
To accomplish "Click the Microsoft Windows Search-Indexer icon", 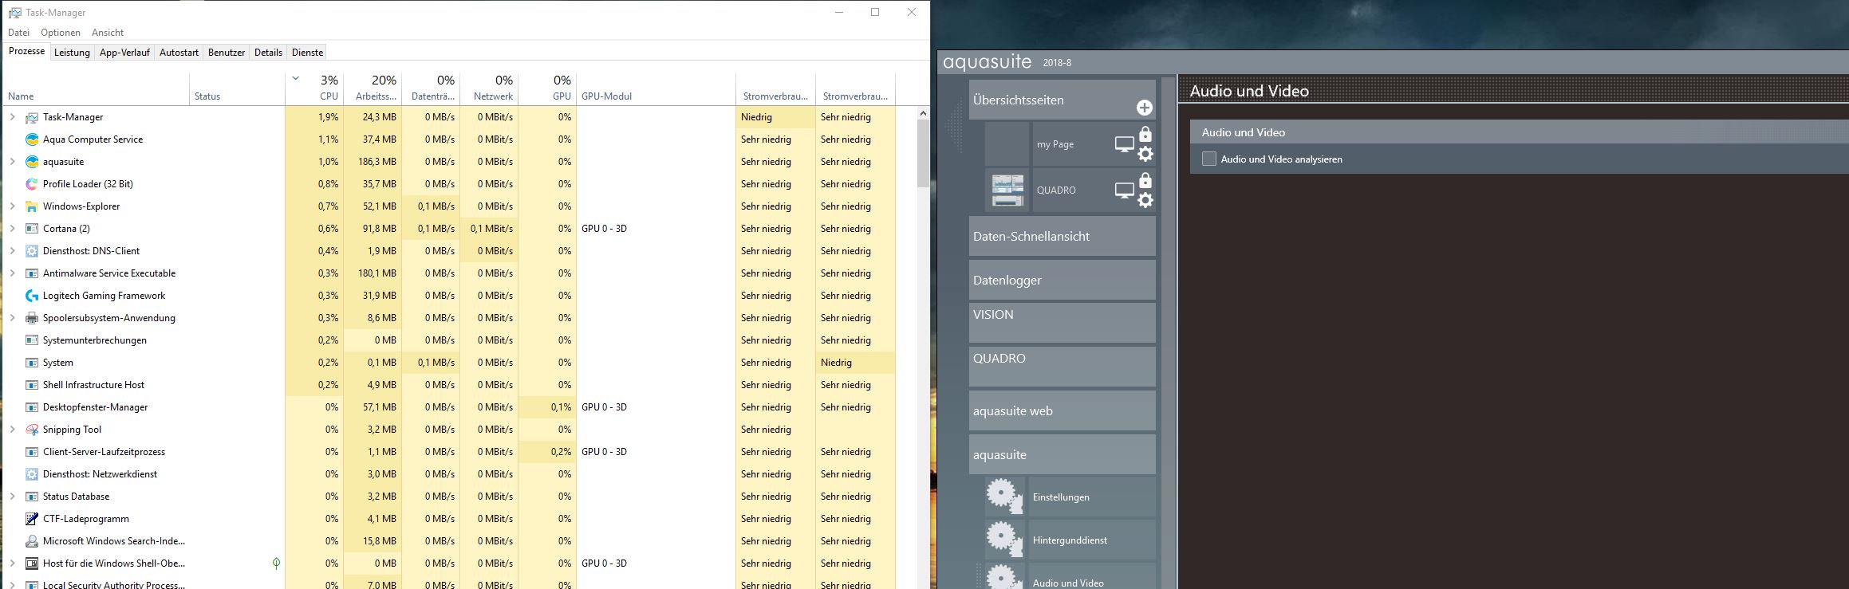I will [32, 541].
